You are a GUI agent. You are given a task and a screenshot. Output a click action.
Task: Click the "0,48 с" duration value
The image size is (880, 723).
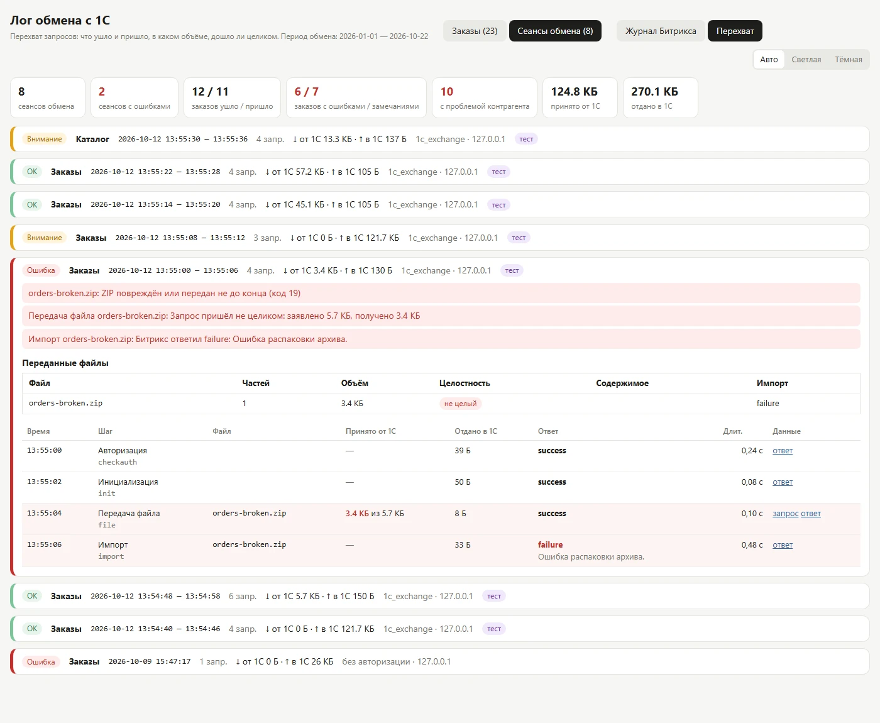[x=752, y=545]
